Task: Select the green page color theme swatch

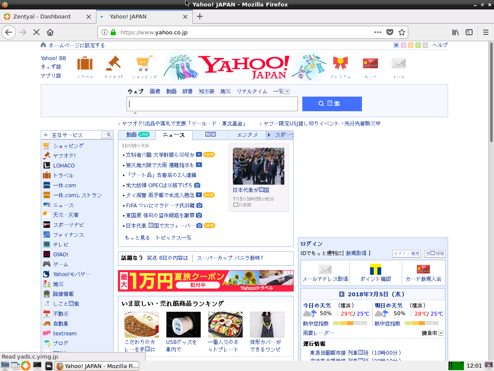Action: (x=418, y=45)
